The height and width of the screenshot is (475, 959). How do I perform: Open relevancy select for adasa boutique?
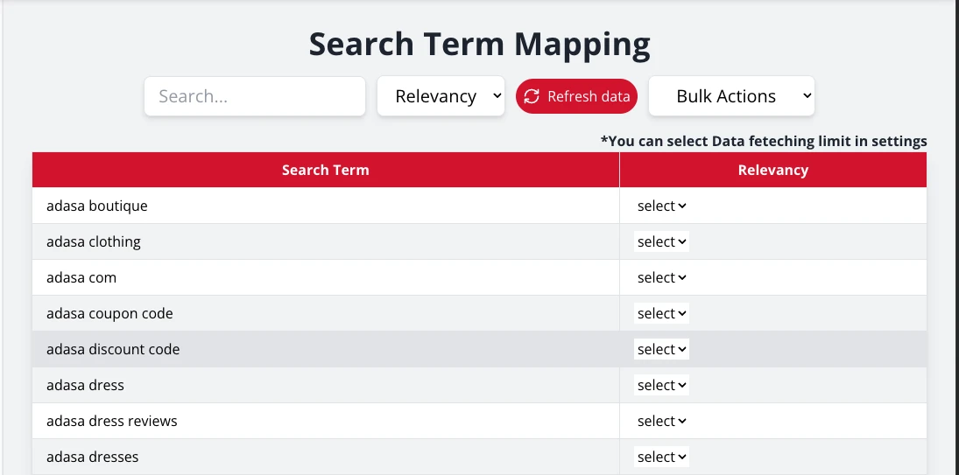(661, 206)
